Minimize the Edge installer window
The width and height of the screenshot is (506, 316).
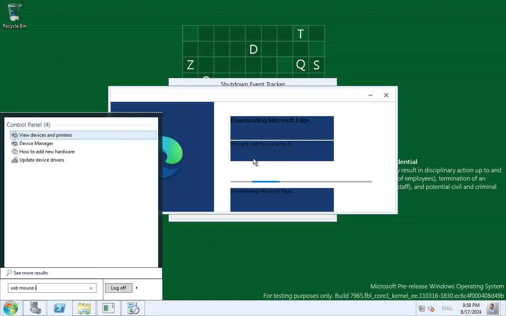(x=370, y=95)
